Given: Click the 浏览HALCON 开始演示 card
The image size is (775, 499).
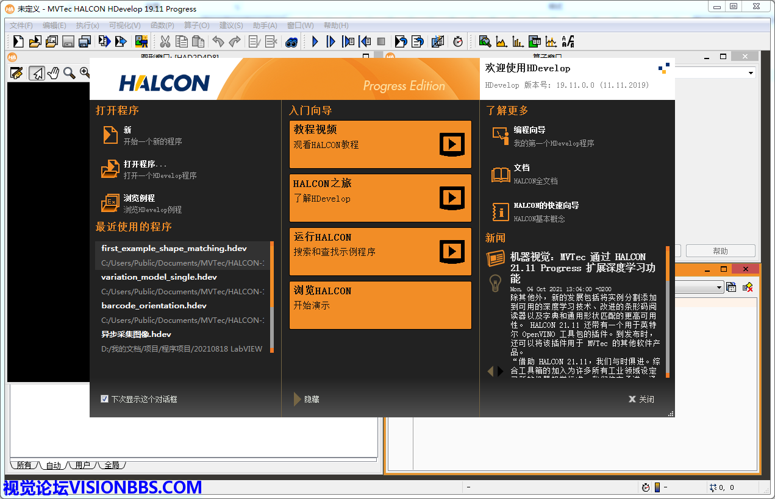Looking at the screenshot, I should 380,305.
